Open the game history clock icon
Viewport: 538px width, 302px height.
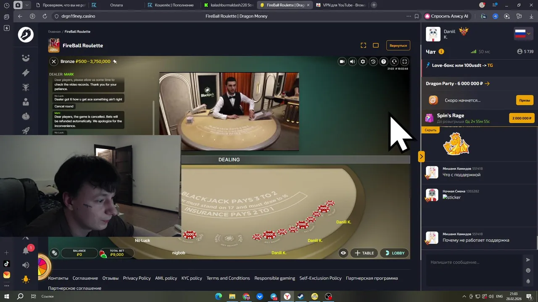pos(373,62)
